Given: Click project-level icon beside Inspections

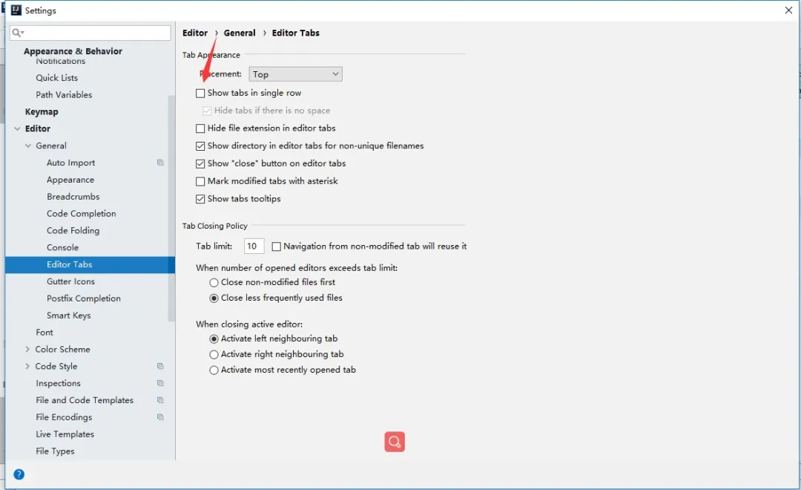Looking at the screenshot, I should (160, 383).
